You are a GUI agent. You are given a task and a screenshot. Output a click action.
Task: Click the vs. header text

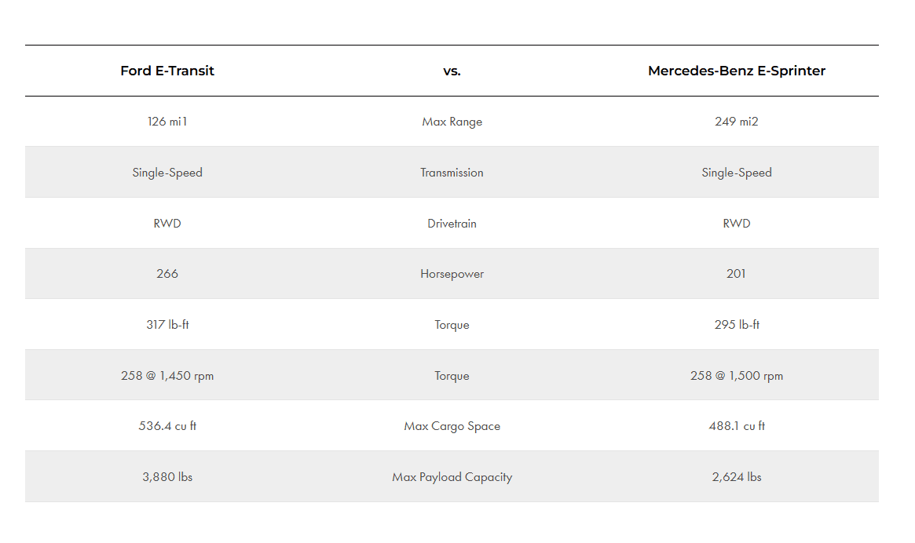pyautogui.click(x=452, y=71)
